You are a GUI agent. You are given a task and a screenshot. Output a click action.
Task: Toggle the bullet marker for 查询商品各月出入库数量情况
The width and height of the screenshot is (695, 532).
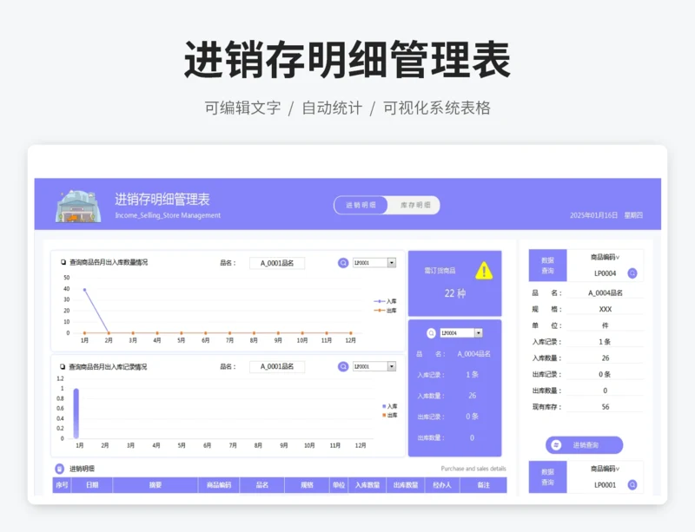[x=63, y=262]
